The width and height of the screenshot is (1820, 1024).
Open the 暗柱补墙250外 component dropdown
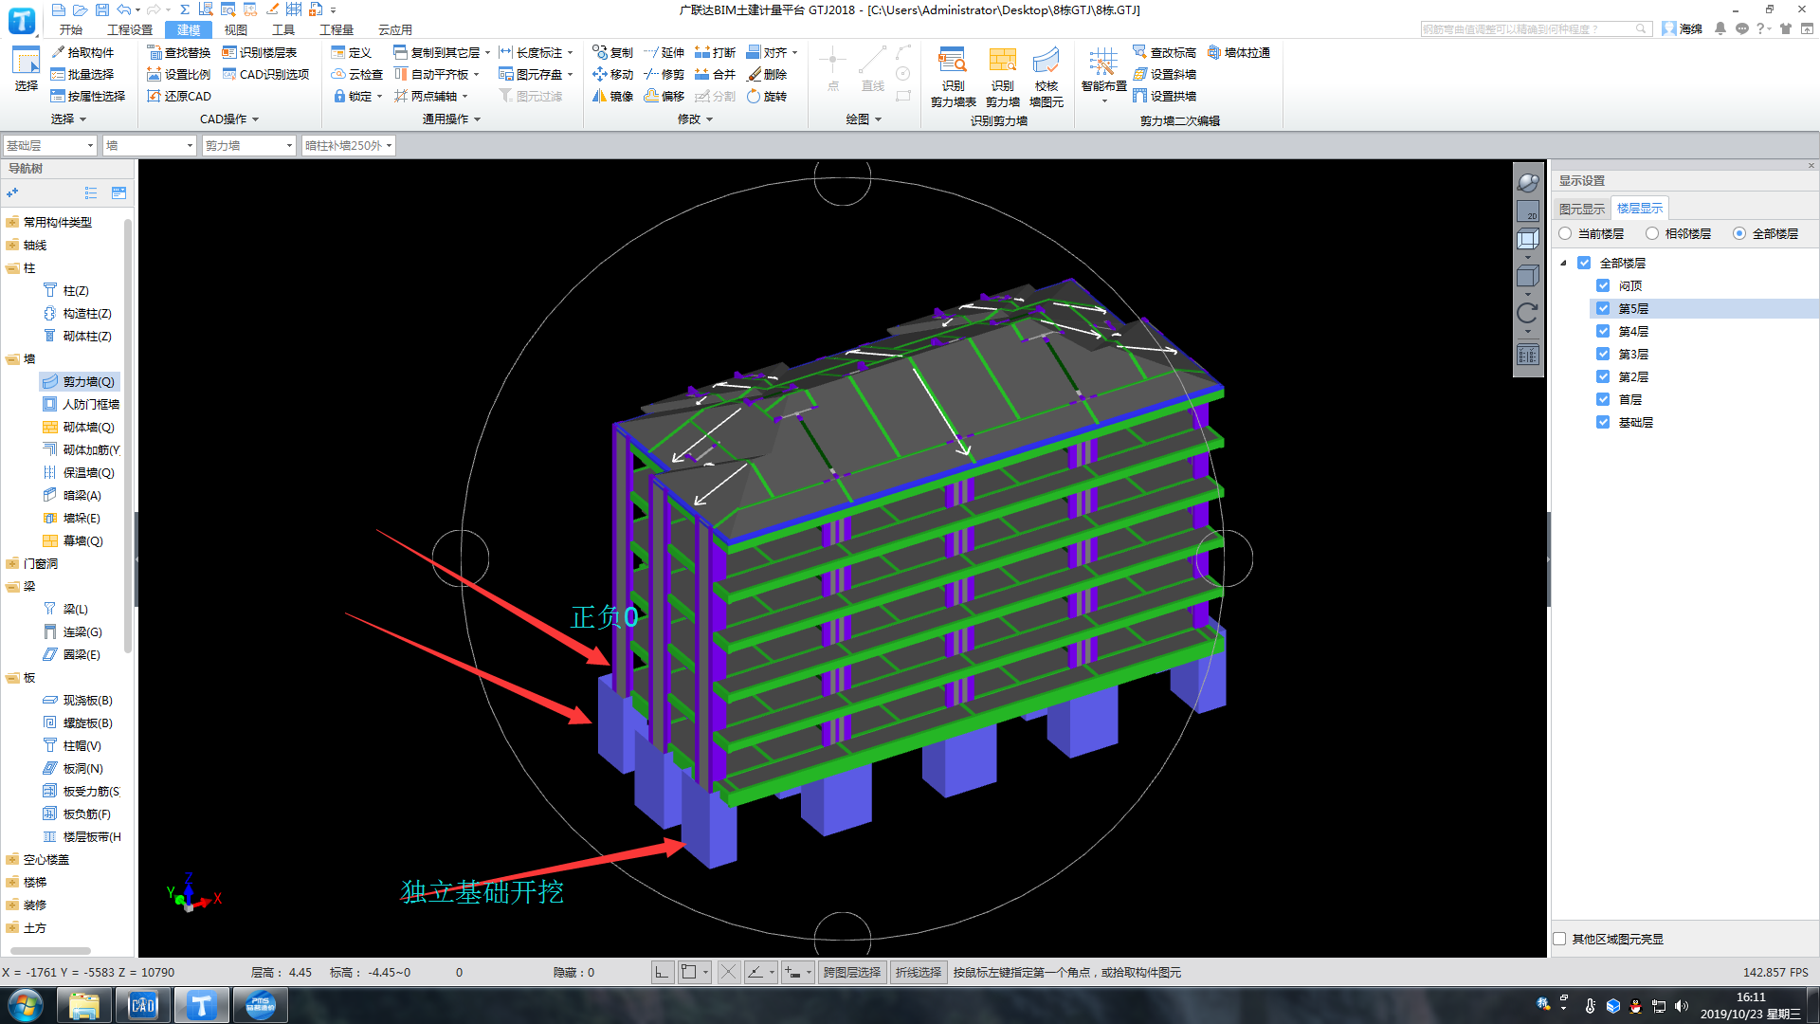point(348,145)
